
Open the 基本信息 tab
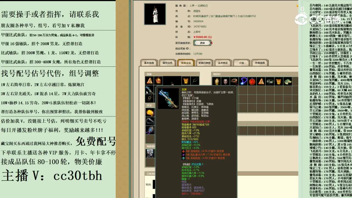[x=149, y=63]
